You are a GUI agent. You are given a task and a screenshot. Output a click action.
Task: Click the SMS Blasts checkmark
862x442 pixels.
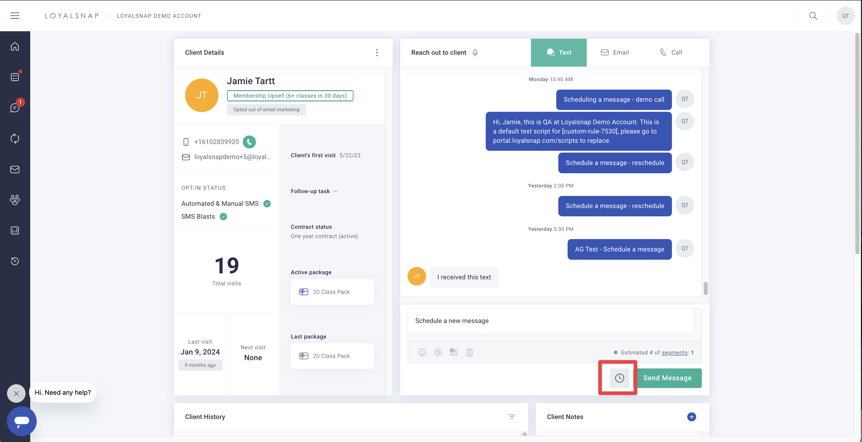click(x=223, y=217)
